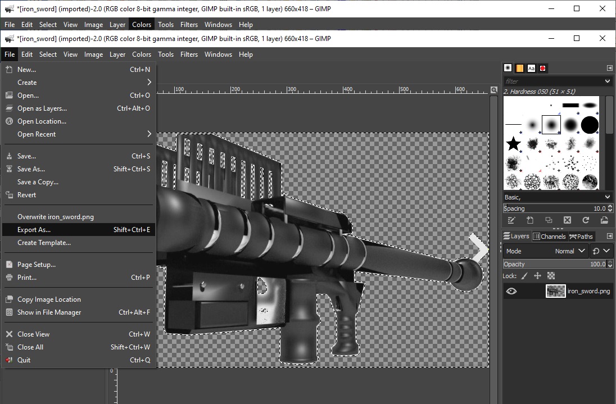Expand the brush filter dropdown
Screen dimensions: 616x404
[607, 81]
